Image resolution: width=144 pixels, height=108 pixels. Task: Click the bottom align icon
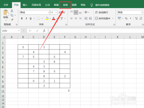coord(80,13)
